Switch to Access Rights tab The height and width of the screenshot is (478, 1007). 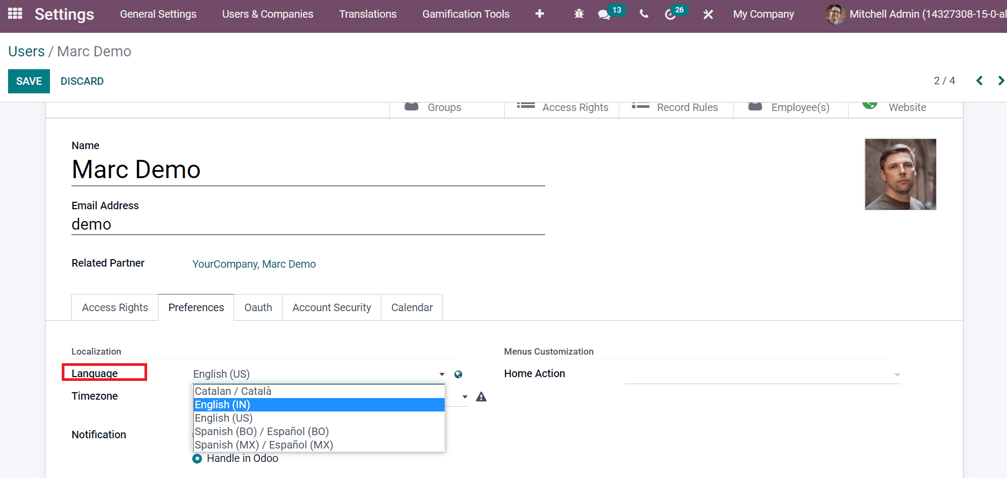click(115, 307)
